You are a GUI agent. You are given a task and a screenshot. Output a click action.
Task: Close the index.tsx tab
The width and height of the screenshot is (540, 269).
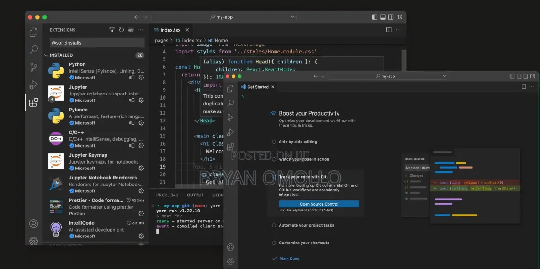click(x=187, y=30)
